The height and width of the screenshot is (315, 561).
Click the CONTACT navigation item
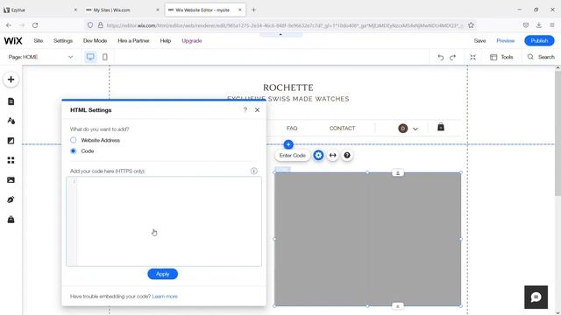342,129
